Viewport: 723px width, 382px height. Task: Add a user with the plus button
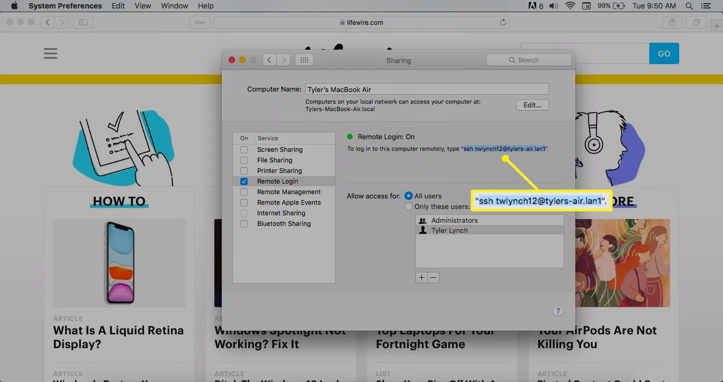point(421,277)
